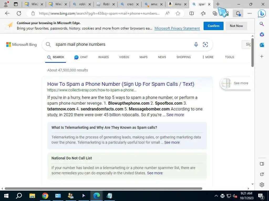Dismiss with Not Now button
The height and width of the screenshot is (201, 269).
click(236, 26)
